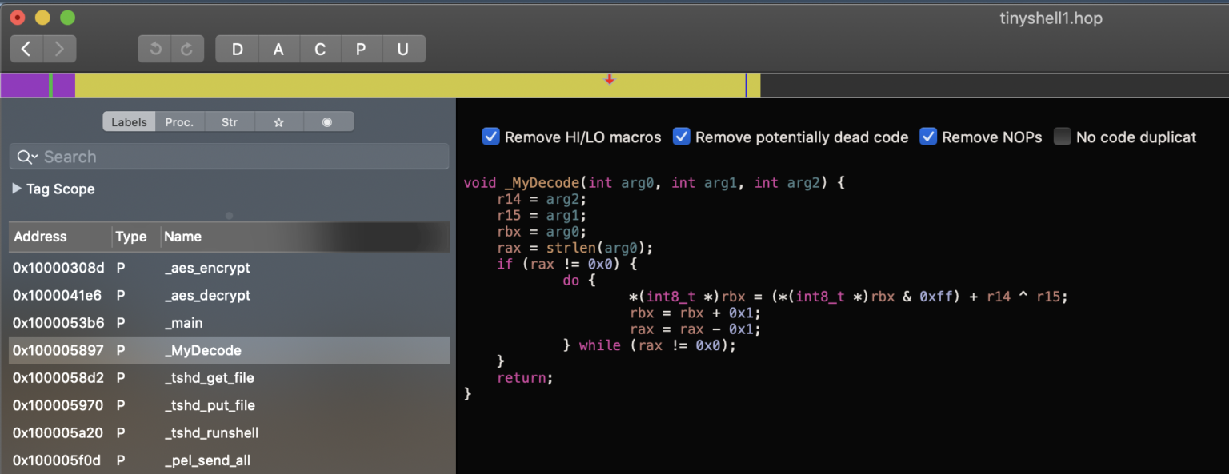Uncheck Remove potentially dead code
The image size is (1229, 474).
point(682,137)
